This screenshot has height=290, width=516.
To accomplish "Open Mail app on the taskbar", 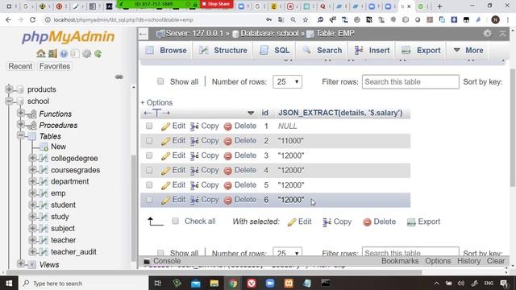I will pyautogui.click(x=196, y=283).
